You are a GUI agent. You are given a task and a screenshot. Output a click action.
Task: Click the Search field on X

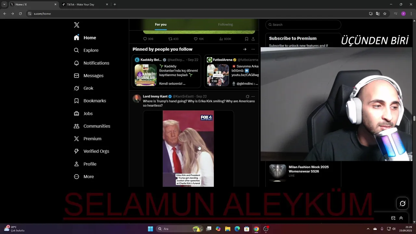click(303, 25)
